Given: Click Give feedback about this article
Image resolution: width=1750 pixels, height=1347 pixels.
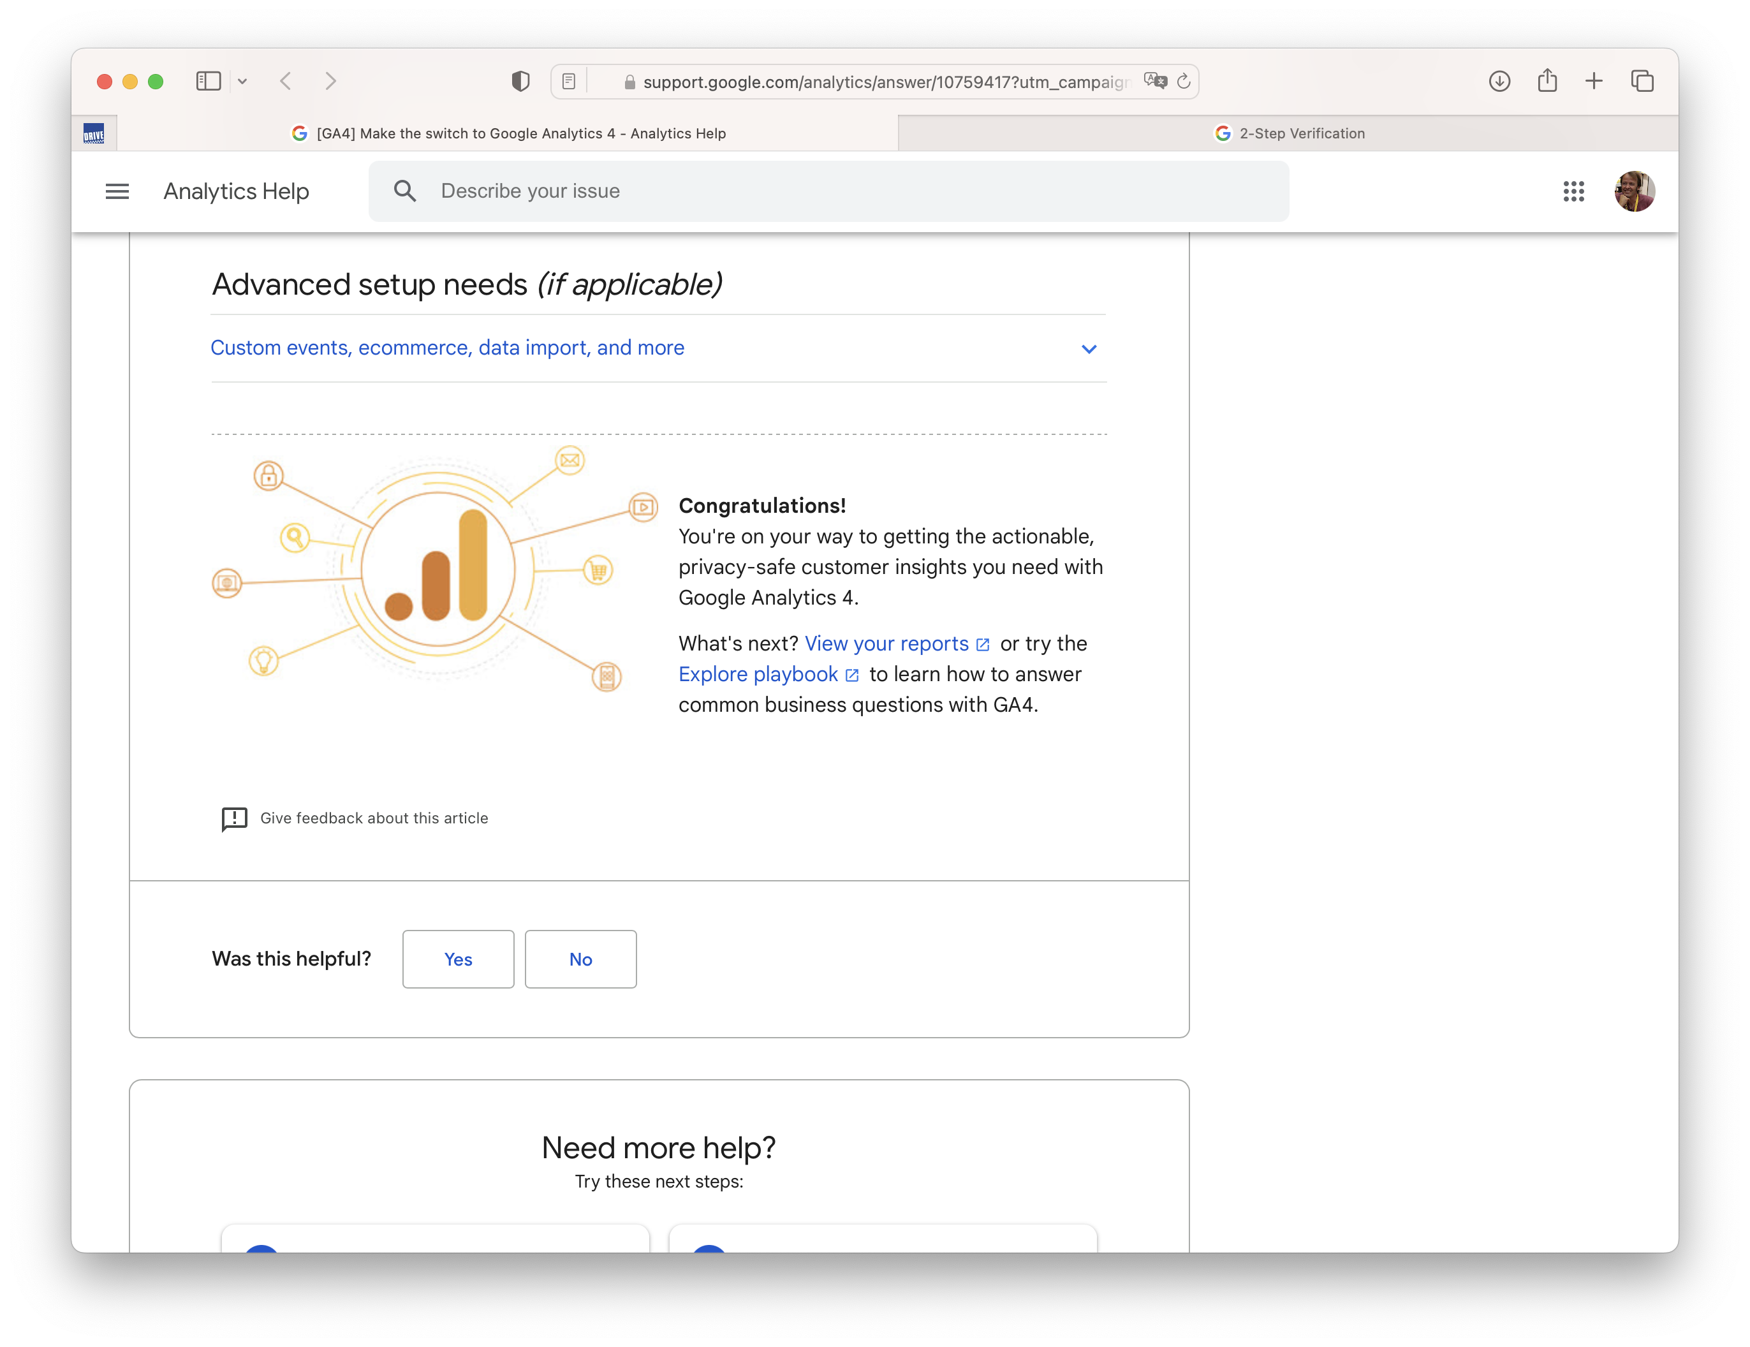Looking at the screenshot, I should tap(373, 818).
